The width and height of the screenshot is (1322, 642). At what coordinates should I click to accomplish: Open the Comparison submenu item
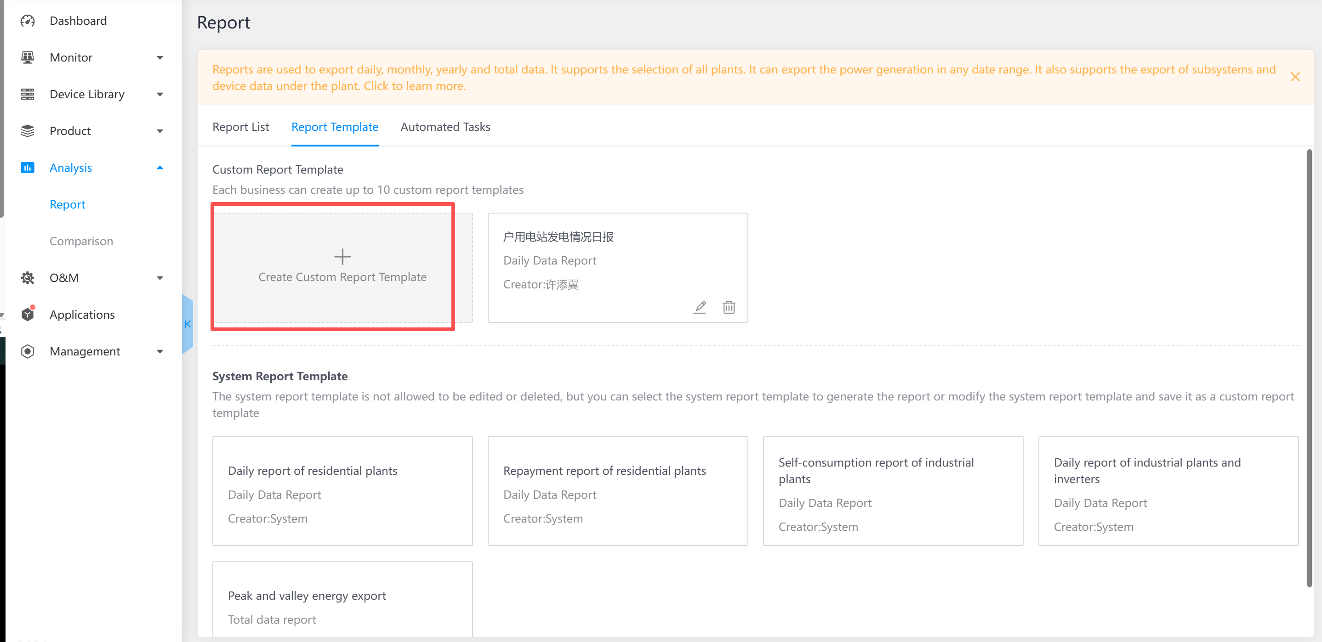pos(81,241)
